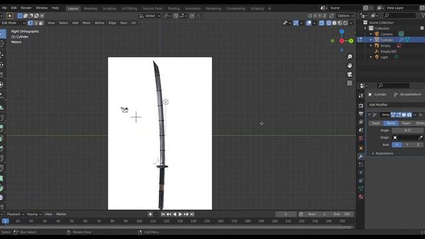Toggle modifier render camera display

(409, 115)
